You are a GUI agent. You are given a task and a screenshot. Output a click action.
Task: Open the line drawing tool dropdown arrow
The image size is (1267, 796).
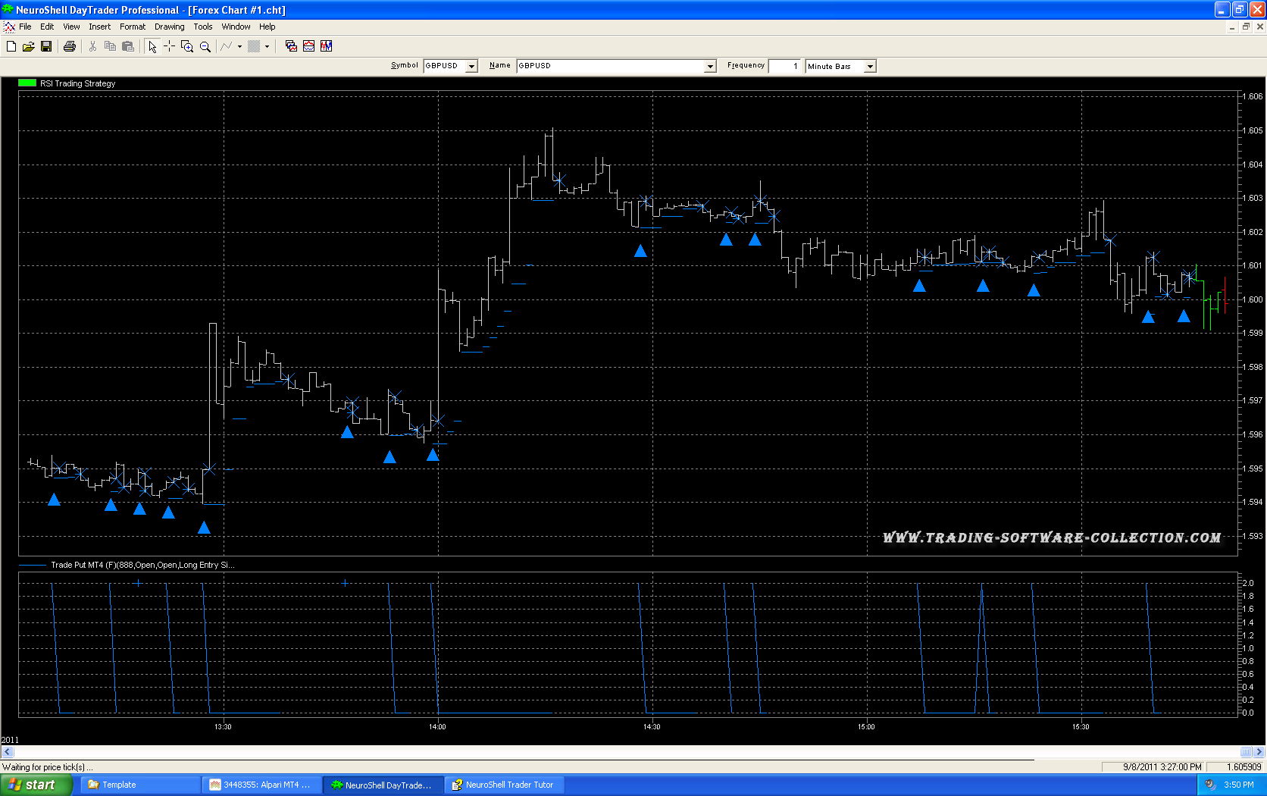(239, 46)
